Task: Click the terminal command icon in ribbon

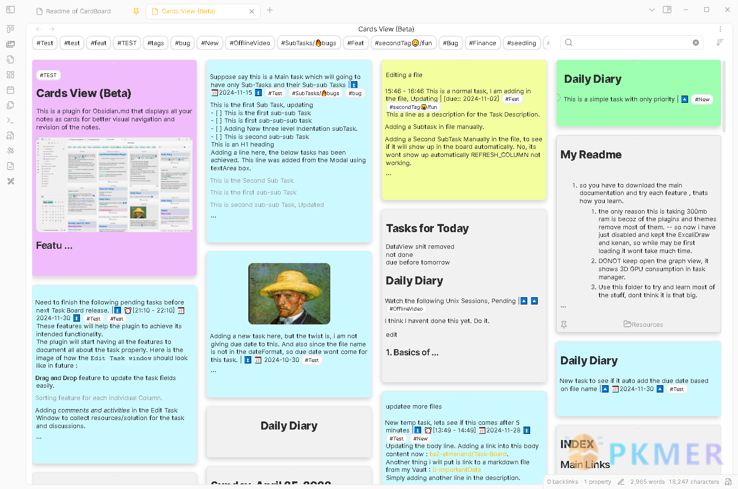Action: tap(10, 120)
